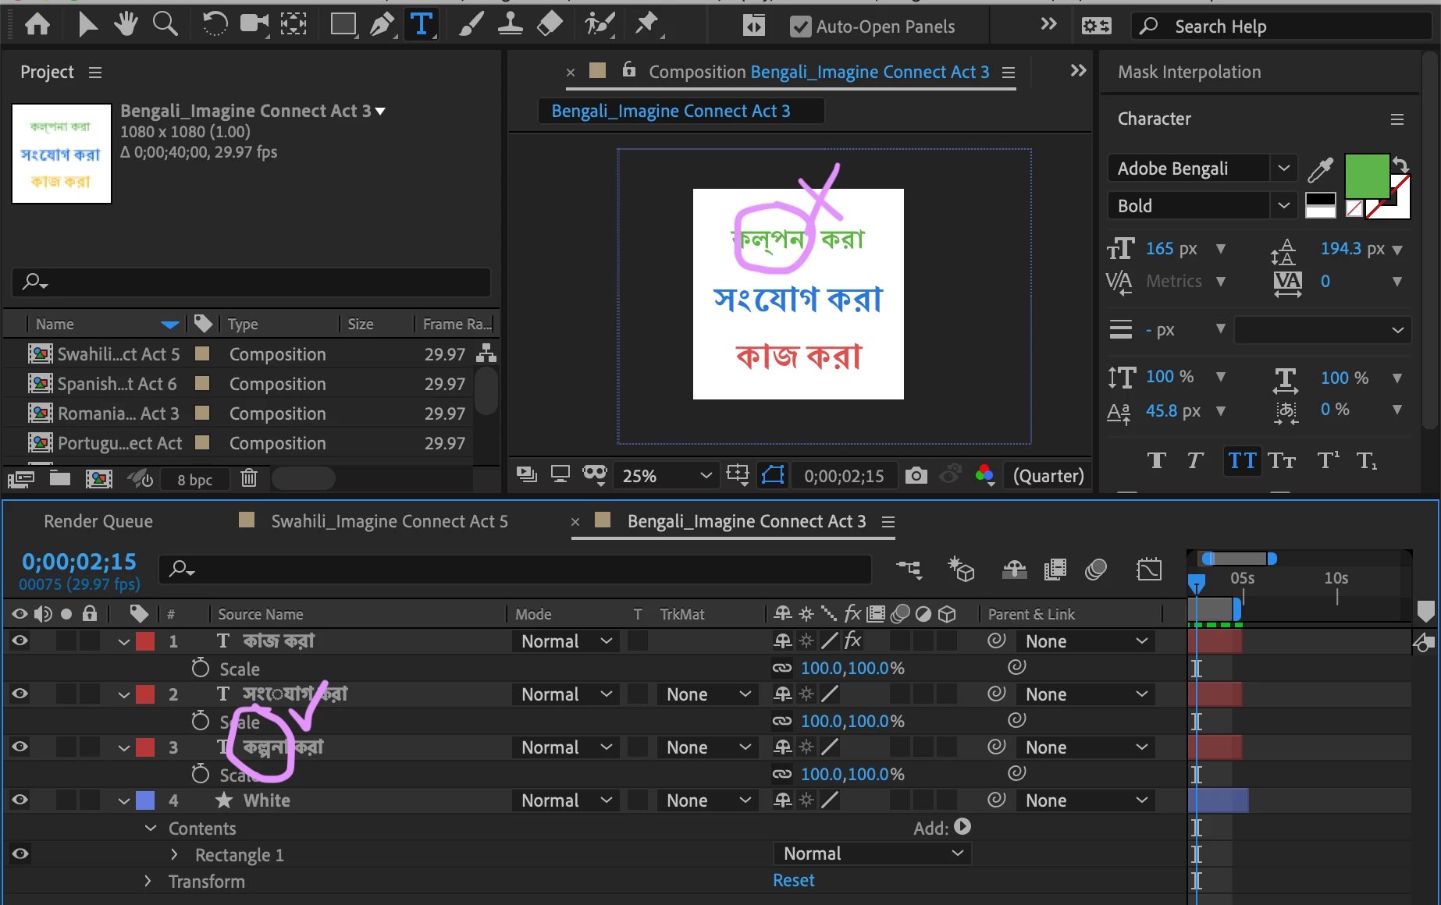
Task: Expand Rectangle 1 properties
Action: [174, 854]
